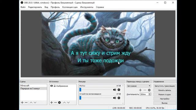Viewport: 196px width, 110px height.
Task: Click the CPU usage and fps status
Action: [155, 108]
